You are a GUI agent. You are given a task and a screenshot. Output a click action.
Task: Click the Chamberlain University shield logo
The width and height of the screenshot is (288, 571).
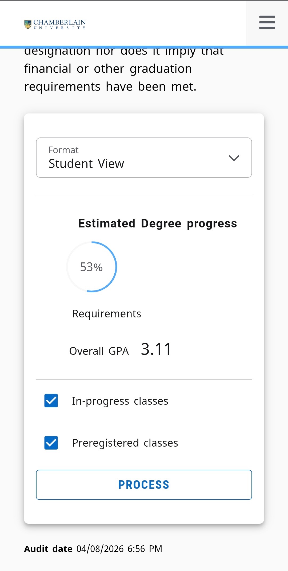28,24
